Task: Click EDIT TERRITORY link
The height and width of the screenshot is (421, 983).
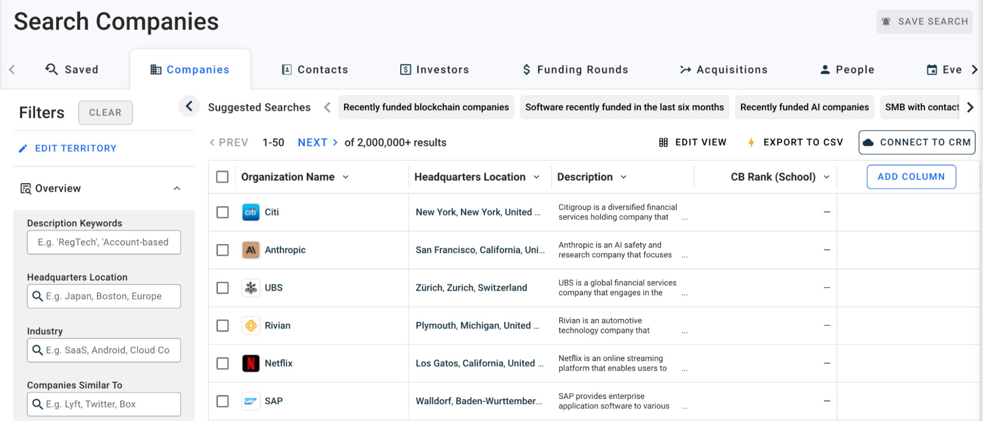Action: coord(67,148)
